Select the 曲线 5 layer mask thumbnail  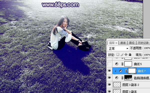click(128, 64)
